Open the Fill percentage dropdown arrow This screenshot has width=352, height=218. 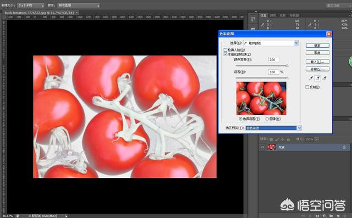click(x=317, y=139)
